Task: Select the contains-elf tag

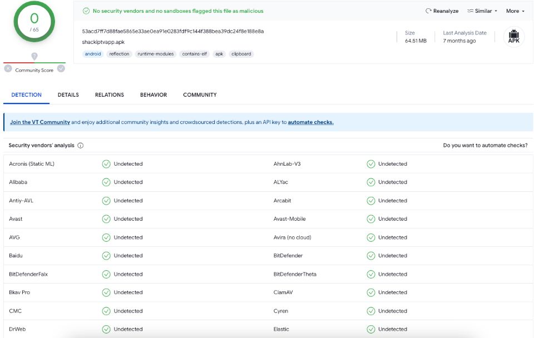Action: [195, 54]
